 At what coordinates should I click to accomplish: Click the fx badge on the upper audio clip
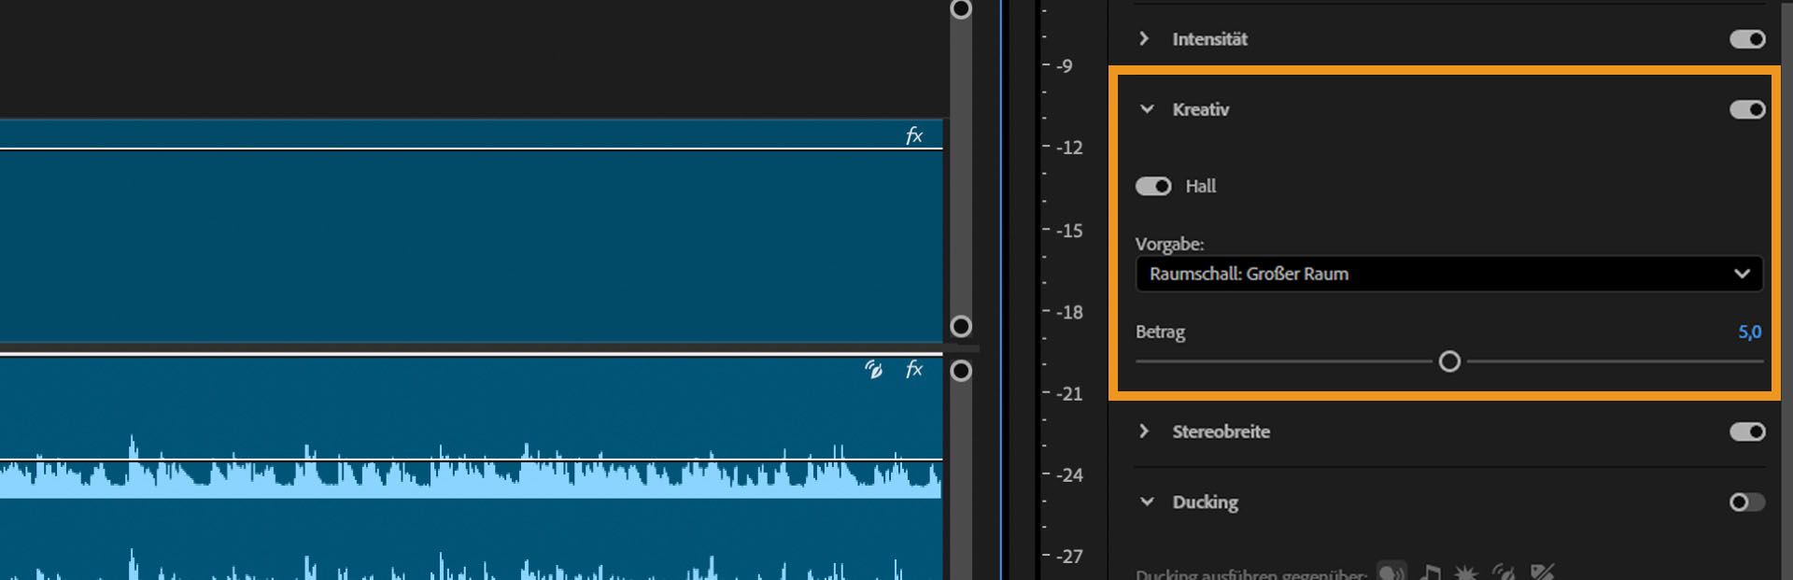pos(914,135)
